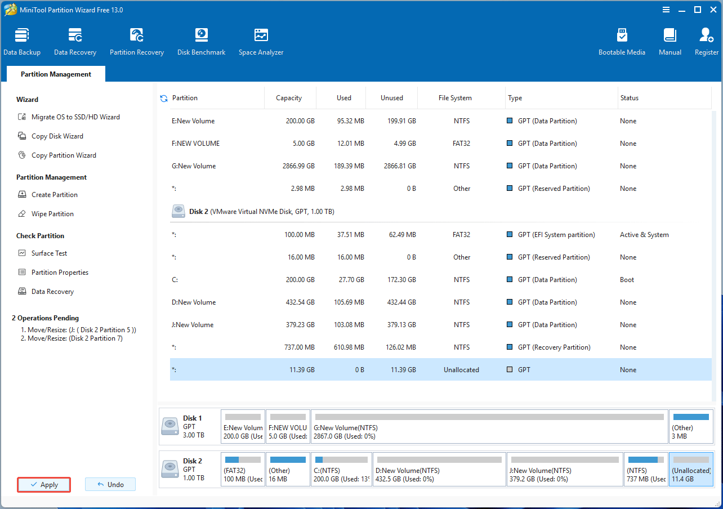Switch to the Partition Management tab
Screen dimensions: 723x509
click(x=55, y=74)
